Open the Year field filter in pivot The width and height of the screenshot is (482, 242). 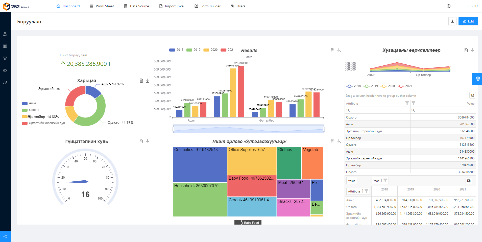point(385,181)
